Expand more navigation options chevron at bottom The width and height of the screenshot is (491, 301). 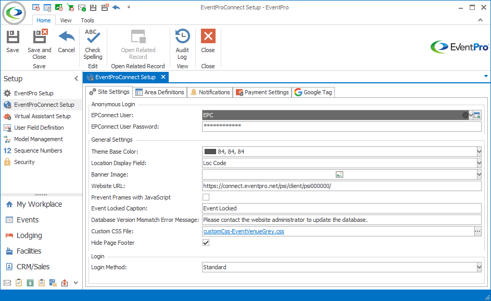[x=76, y=283]
